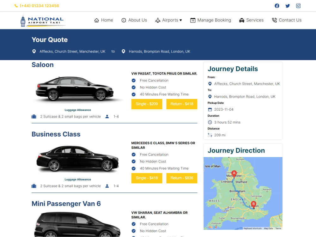Click map marker B at London
The height and width of the screenshot is (237, 316).
pos(253,204)
